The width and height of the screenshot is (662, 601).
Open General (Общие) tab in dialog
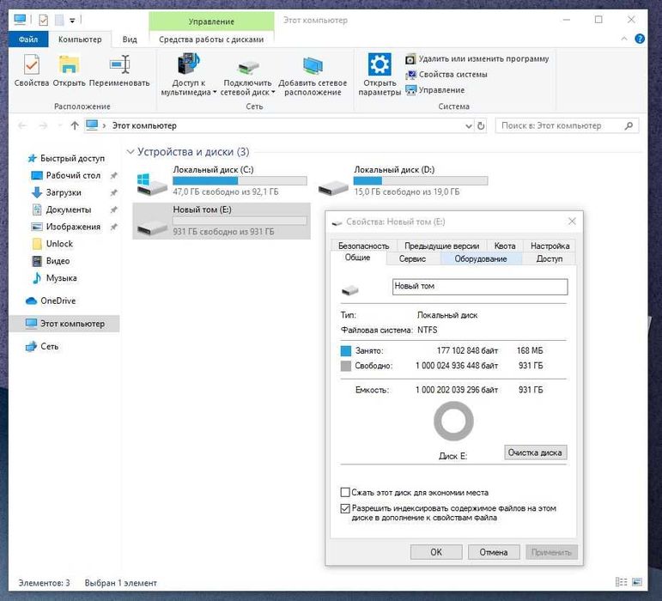pyautogui.click(x=357, y=258)
